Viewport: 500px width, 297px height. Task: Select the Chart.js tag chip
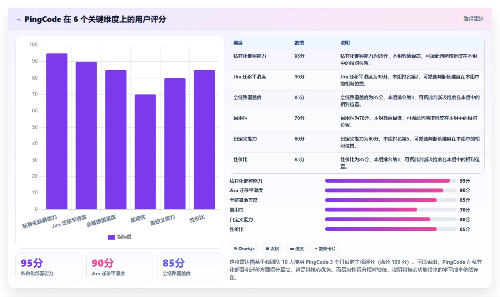coord(244,249)
